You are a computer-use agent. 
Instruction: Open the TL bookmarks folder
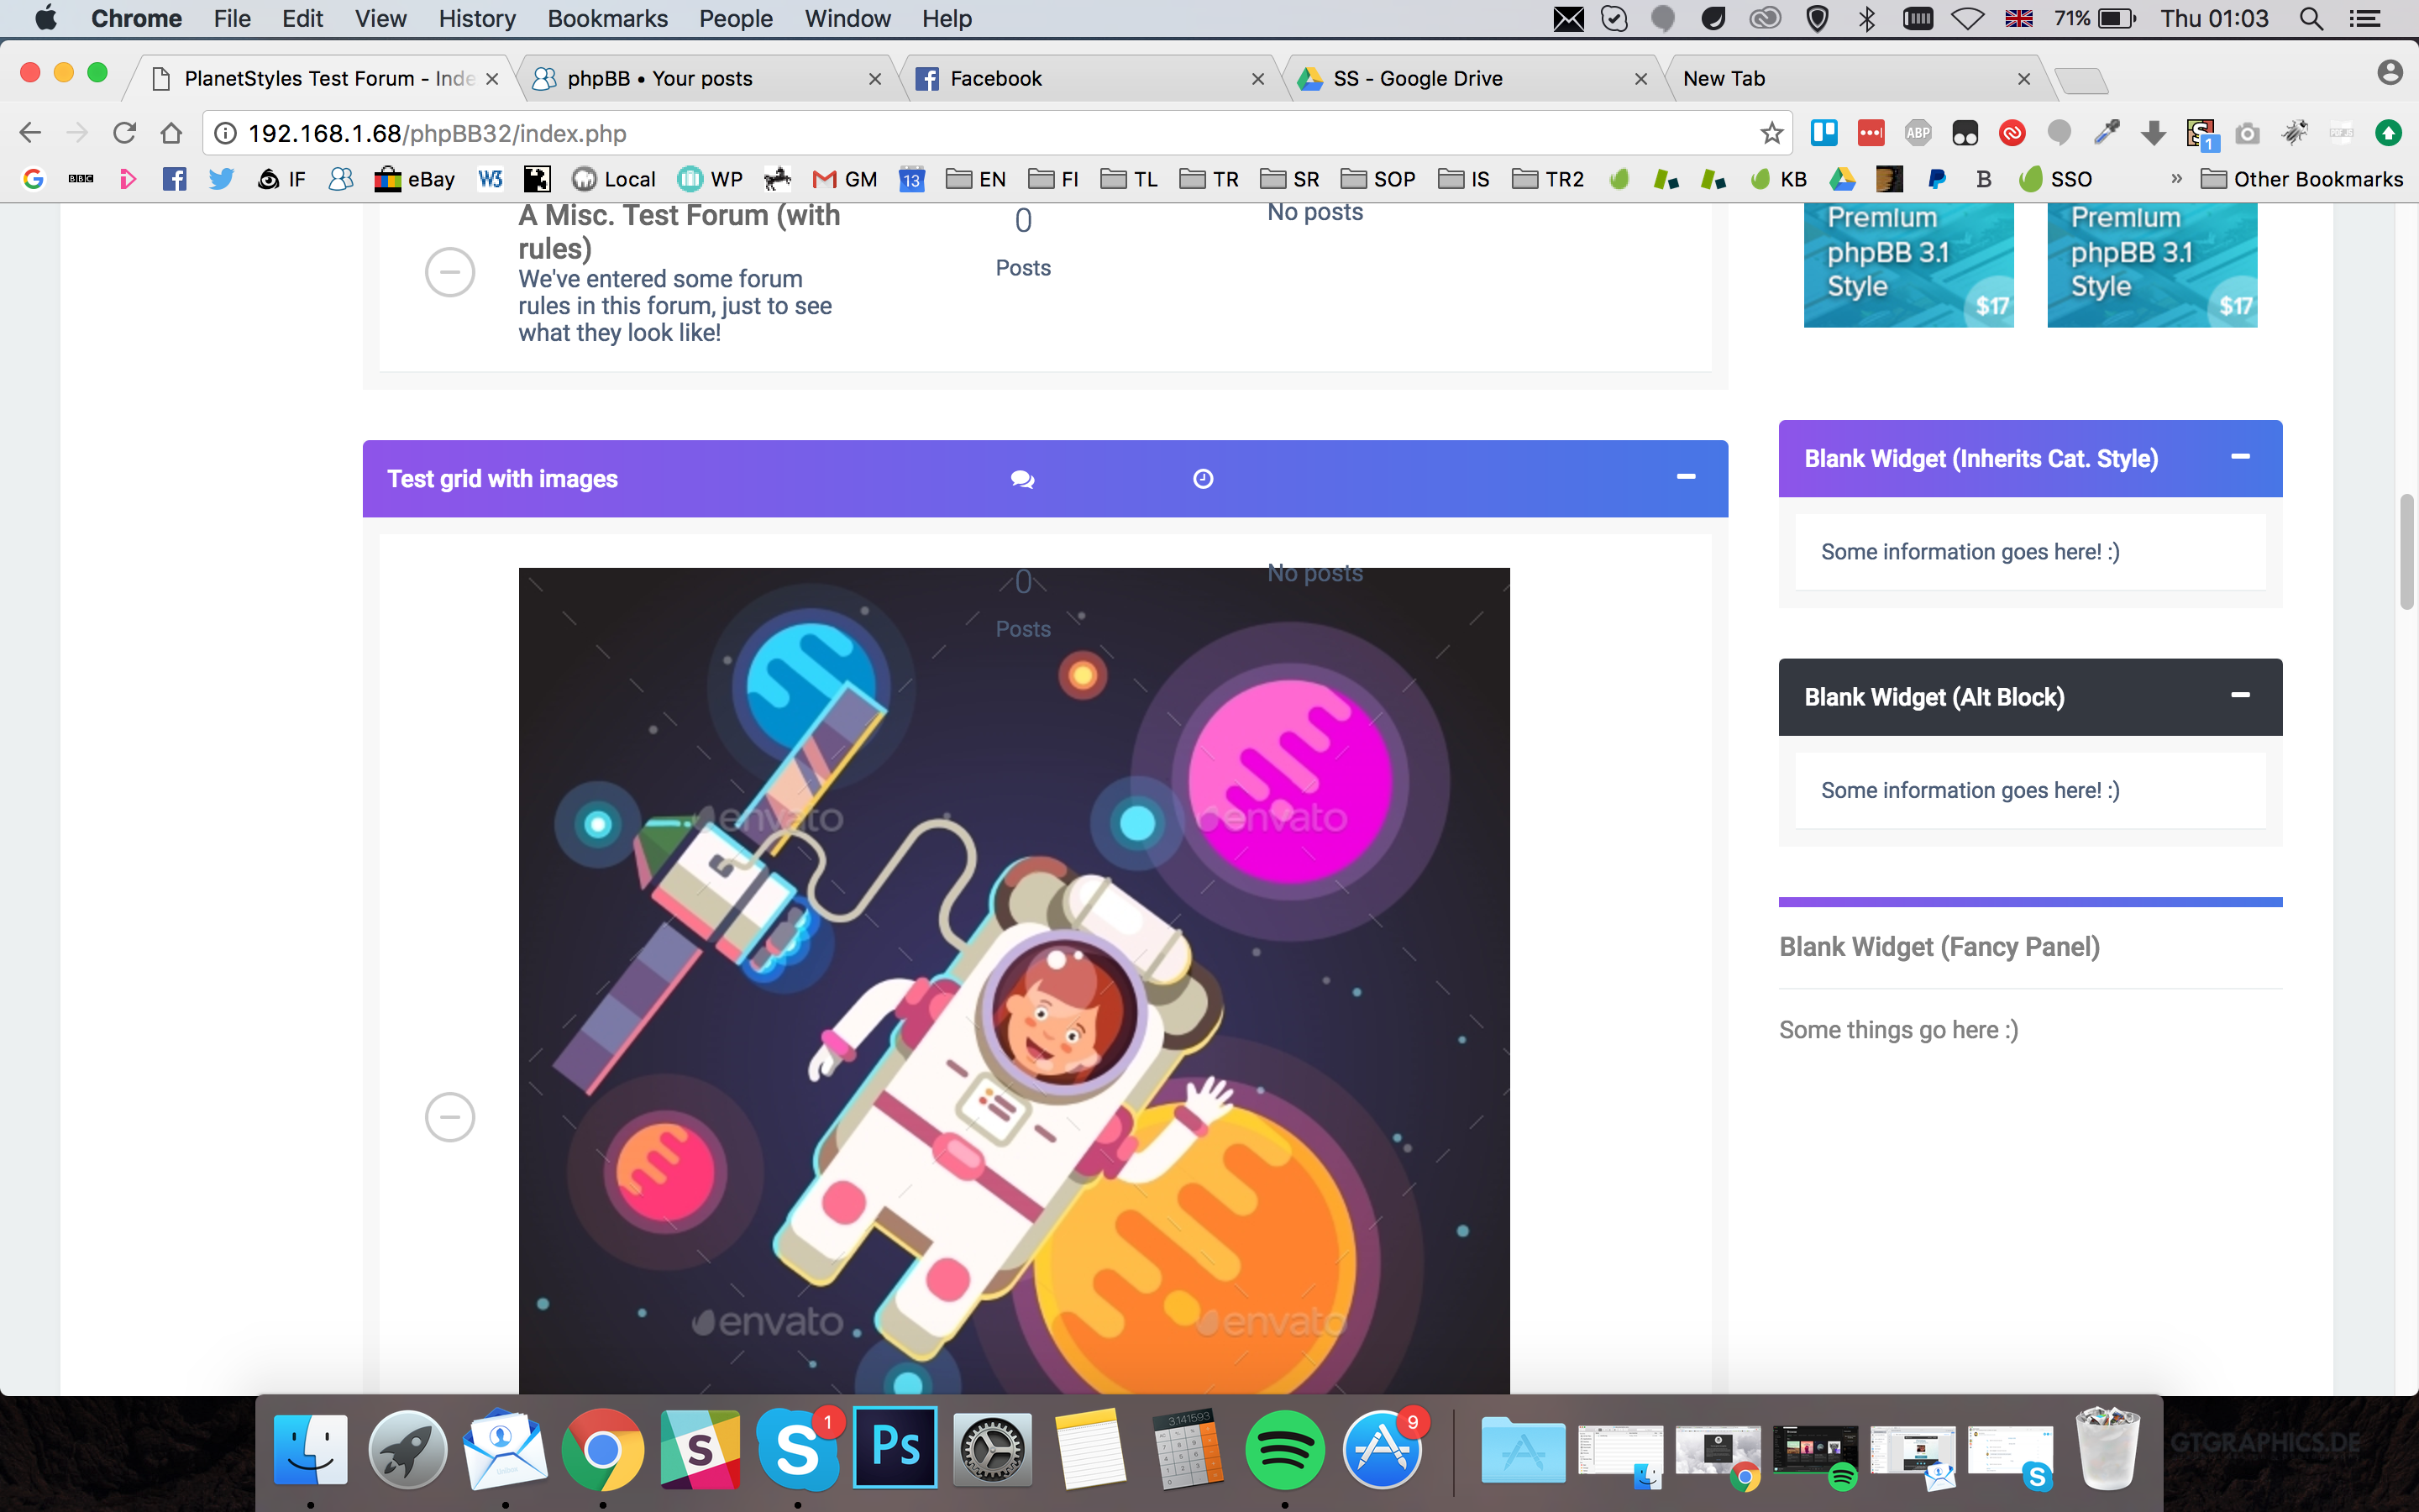[x=1129, y=179]
